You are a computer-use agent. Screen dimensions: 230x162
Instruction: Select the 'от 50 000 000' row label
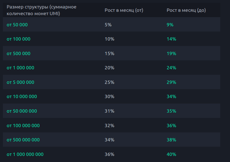click(22, 111)
